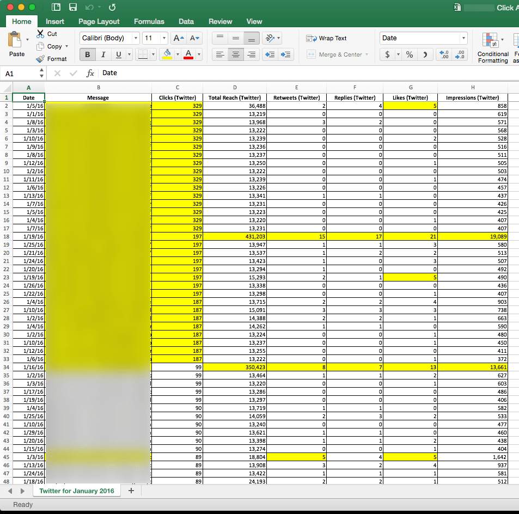519x514 pixels.
Task: Expand the Merge & Center arrow
Action: pos(367,54)
